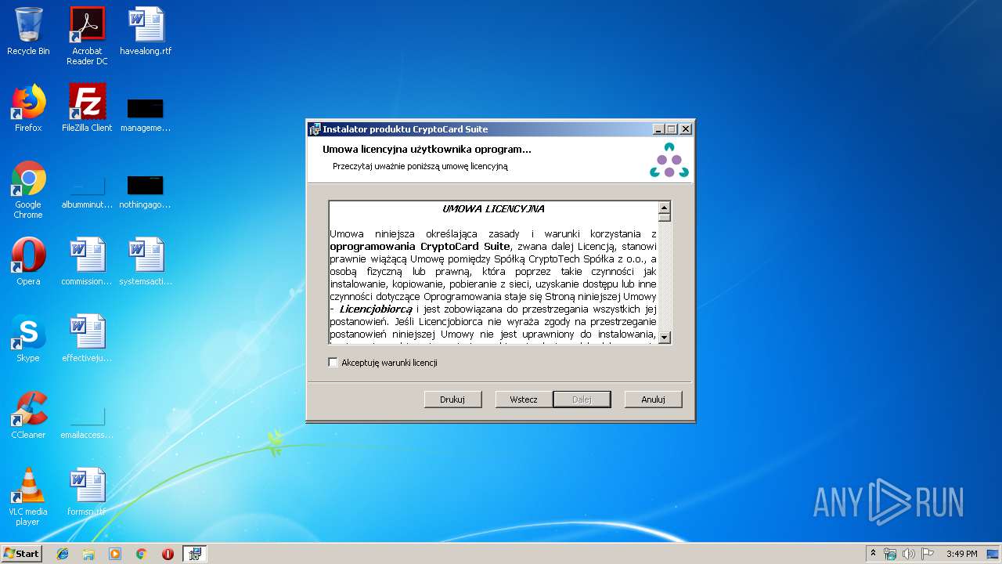Launch Google Chrome desktop shortcut

click(x=28, y=190)
